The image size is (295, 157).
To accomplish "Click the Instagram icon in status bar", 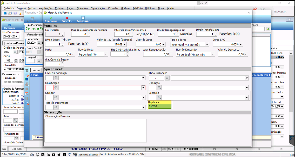I will (43, 155).
